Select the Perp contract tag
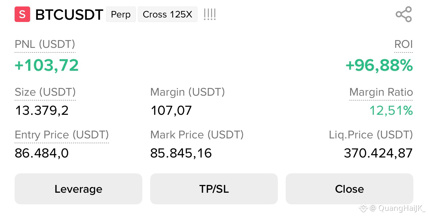 121,15
